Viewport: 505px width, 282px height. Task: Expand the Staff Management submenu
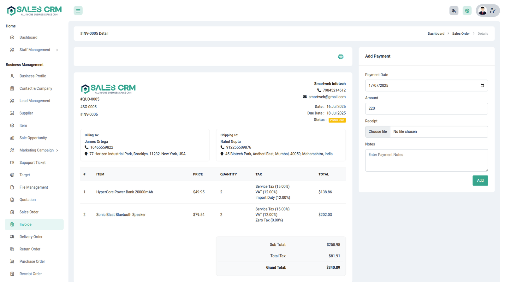[x=57, y=50]
